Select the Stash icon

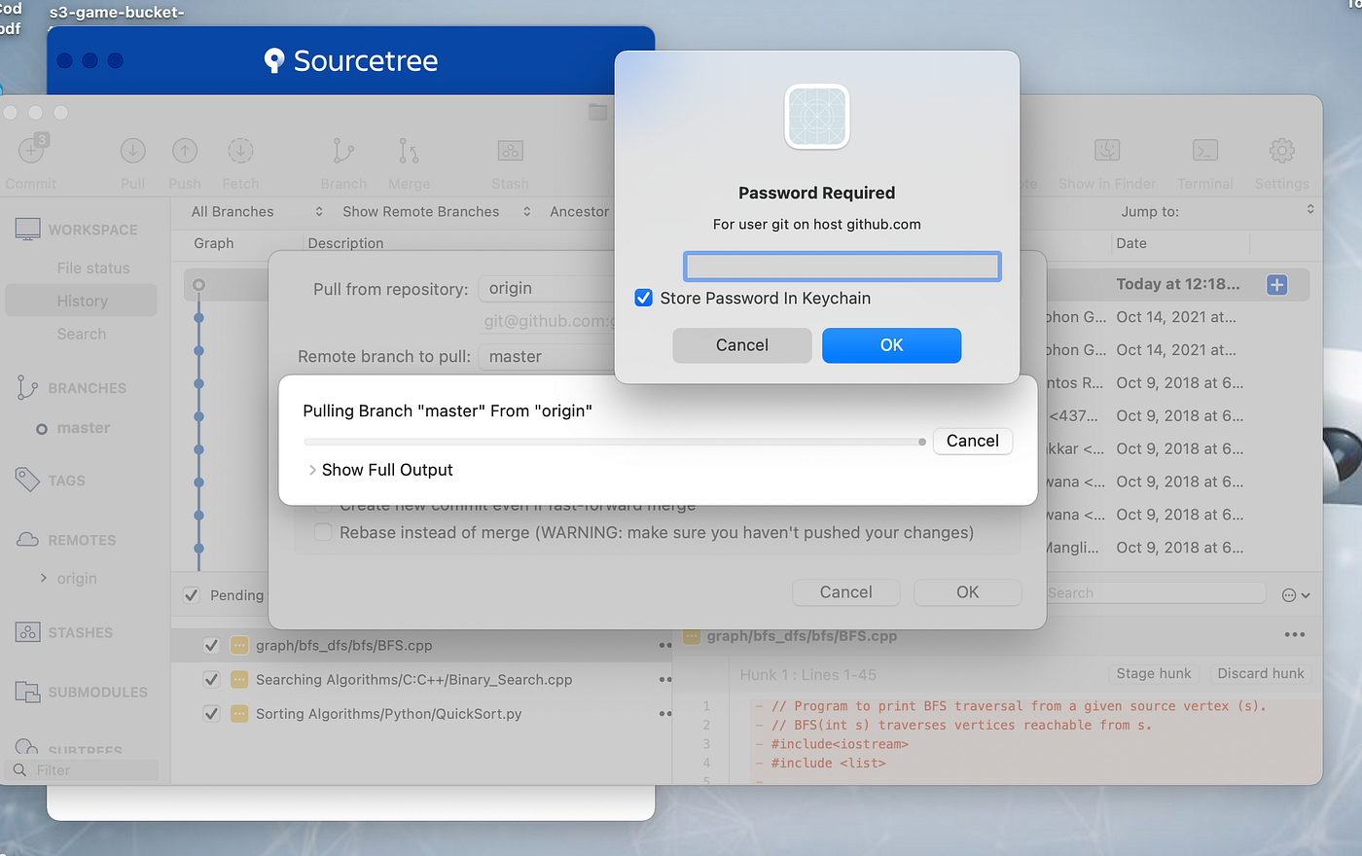(509, 151)
